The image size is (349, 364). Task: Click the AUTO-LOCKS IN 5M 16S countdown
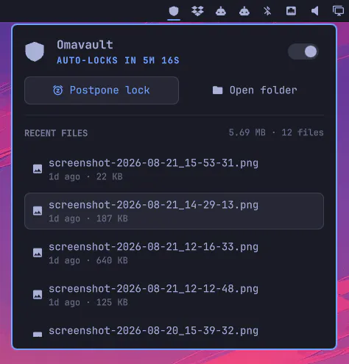[x=118, y=60]
